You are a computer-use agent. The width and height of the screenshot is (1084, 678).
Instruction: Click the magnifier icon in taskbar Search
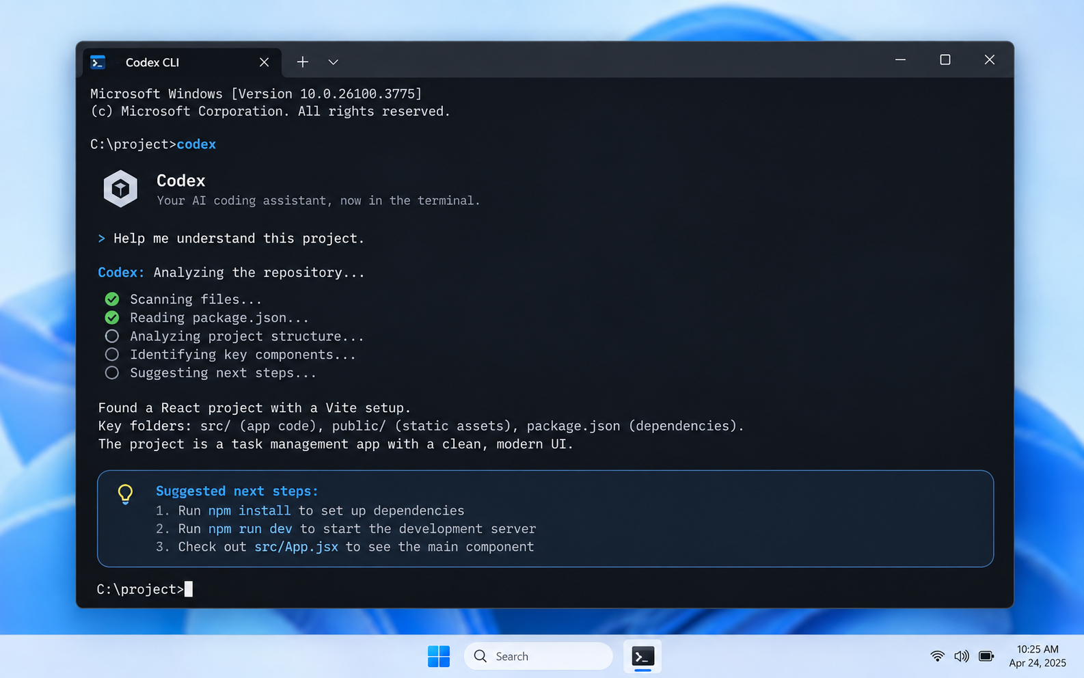(x=480, y=656)
